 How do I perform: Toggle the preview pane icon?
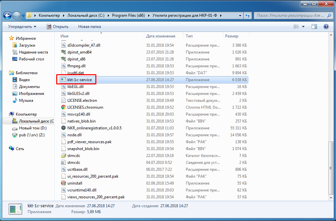click(314, 27)
